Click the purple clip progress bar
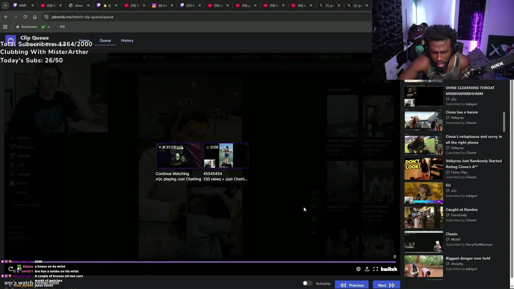The width and height of the screenshot is (514, 289). point(201,262)
